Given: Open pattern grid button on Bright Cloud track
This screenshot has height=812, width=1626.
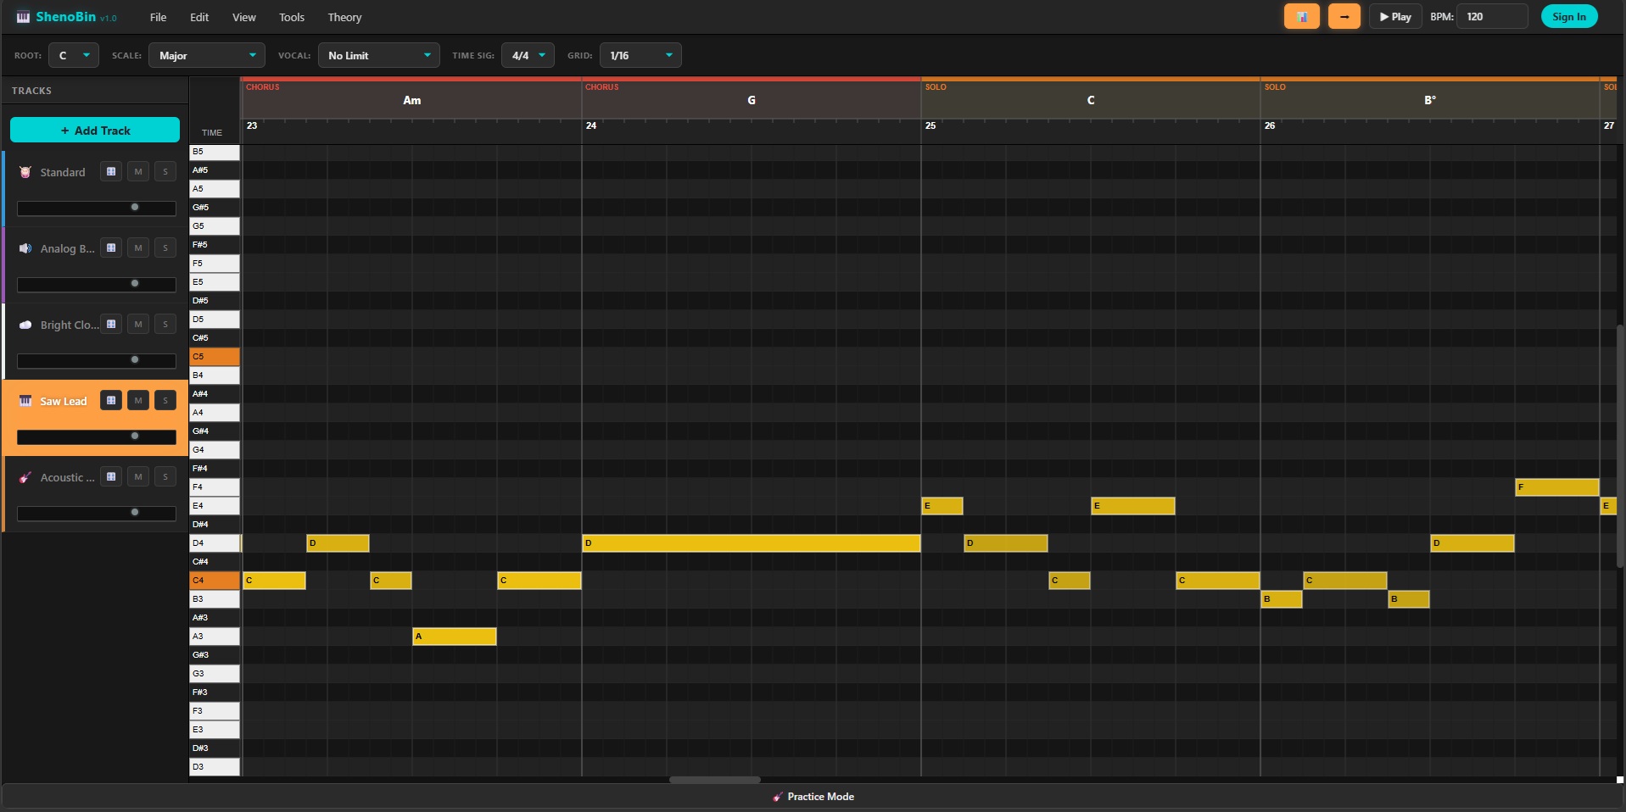Looking at the screenshot, I should tap(111, 324).
